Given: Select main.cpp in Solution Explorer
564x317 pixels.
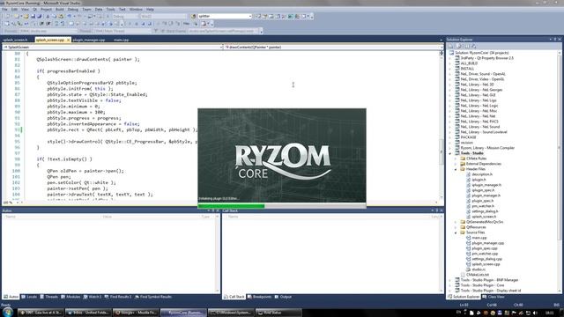Looking at the screenshot, I should (479, 238).
